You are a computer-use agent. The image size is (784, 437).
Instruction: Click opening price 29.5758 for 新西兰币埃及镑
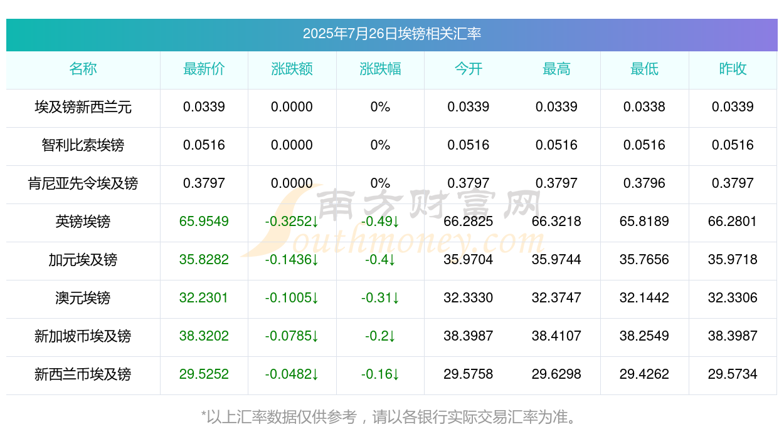coord(469,374)
